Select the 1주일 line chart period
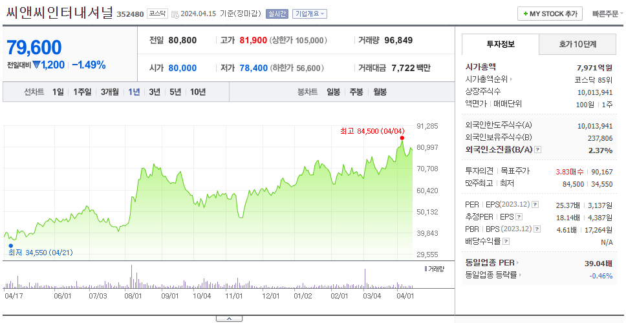This screenshot has height=323, width=626. [x=82, y=92]
